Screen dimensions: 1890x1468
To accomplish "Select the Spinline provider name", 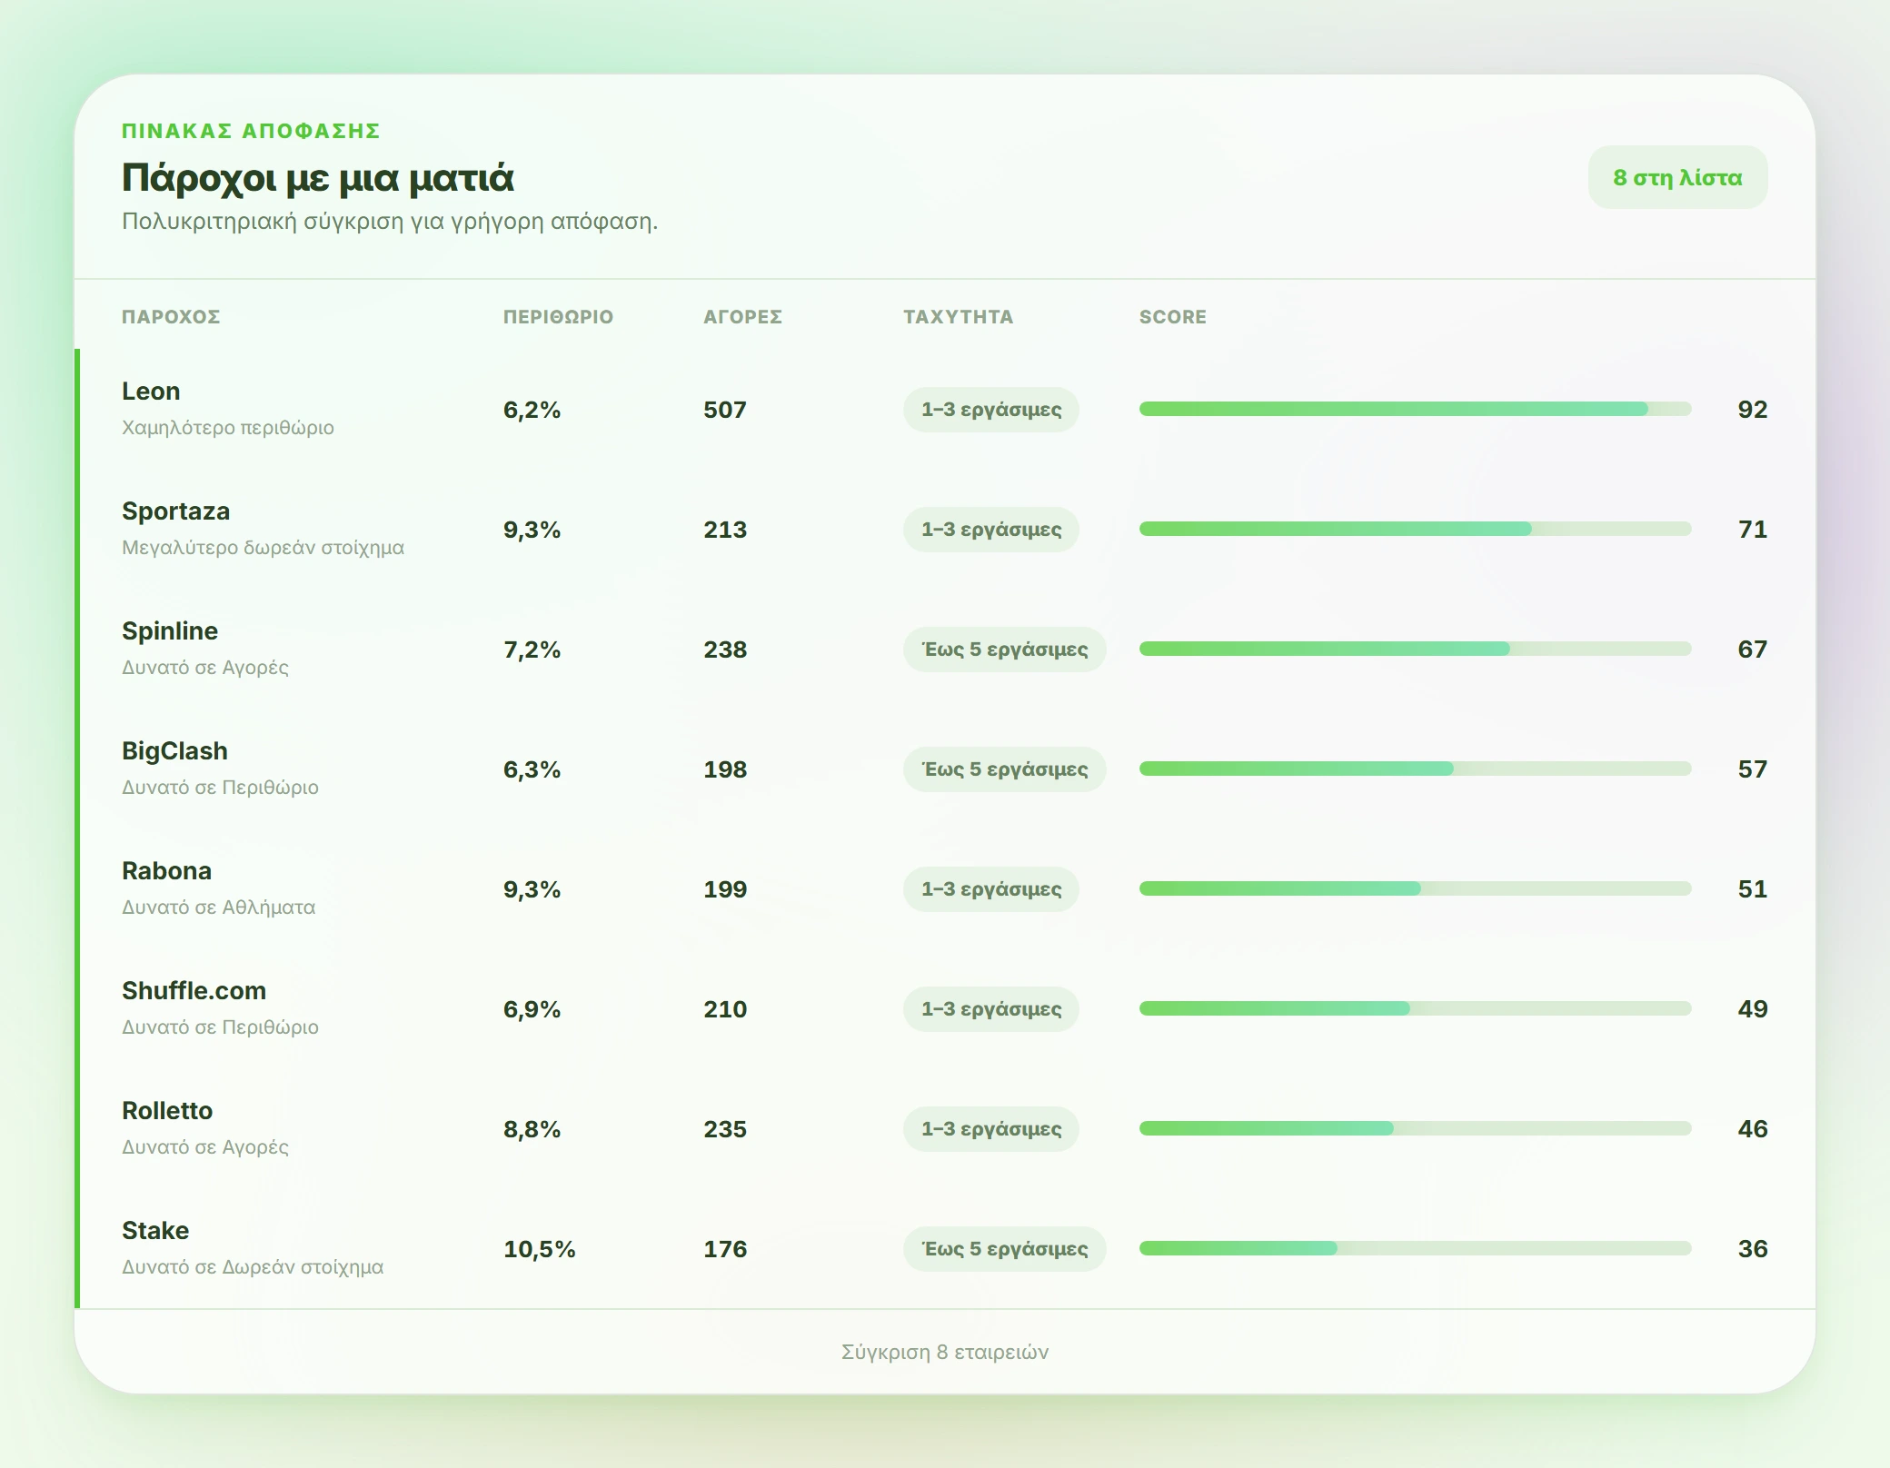I will pos(170,631).
